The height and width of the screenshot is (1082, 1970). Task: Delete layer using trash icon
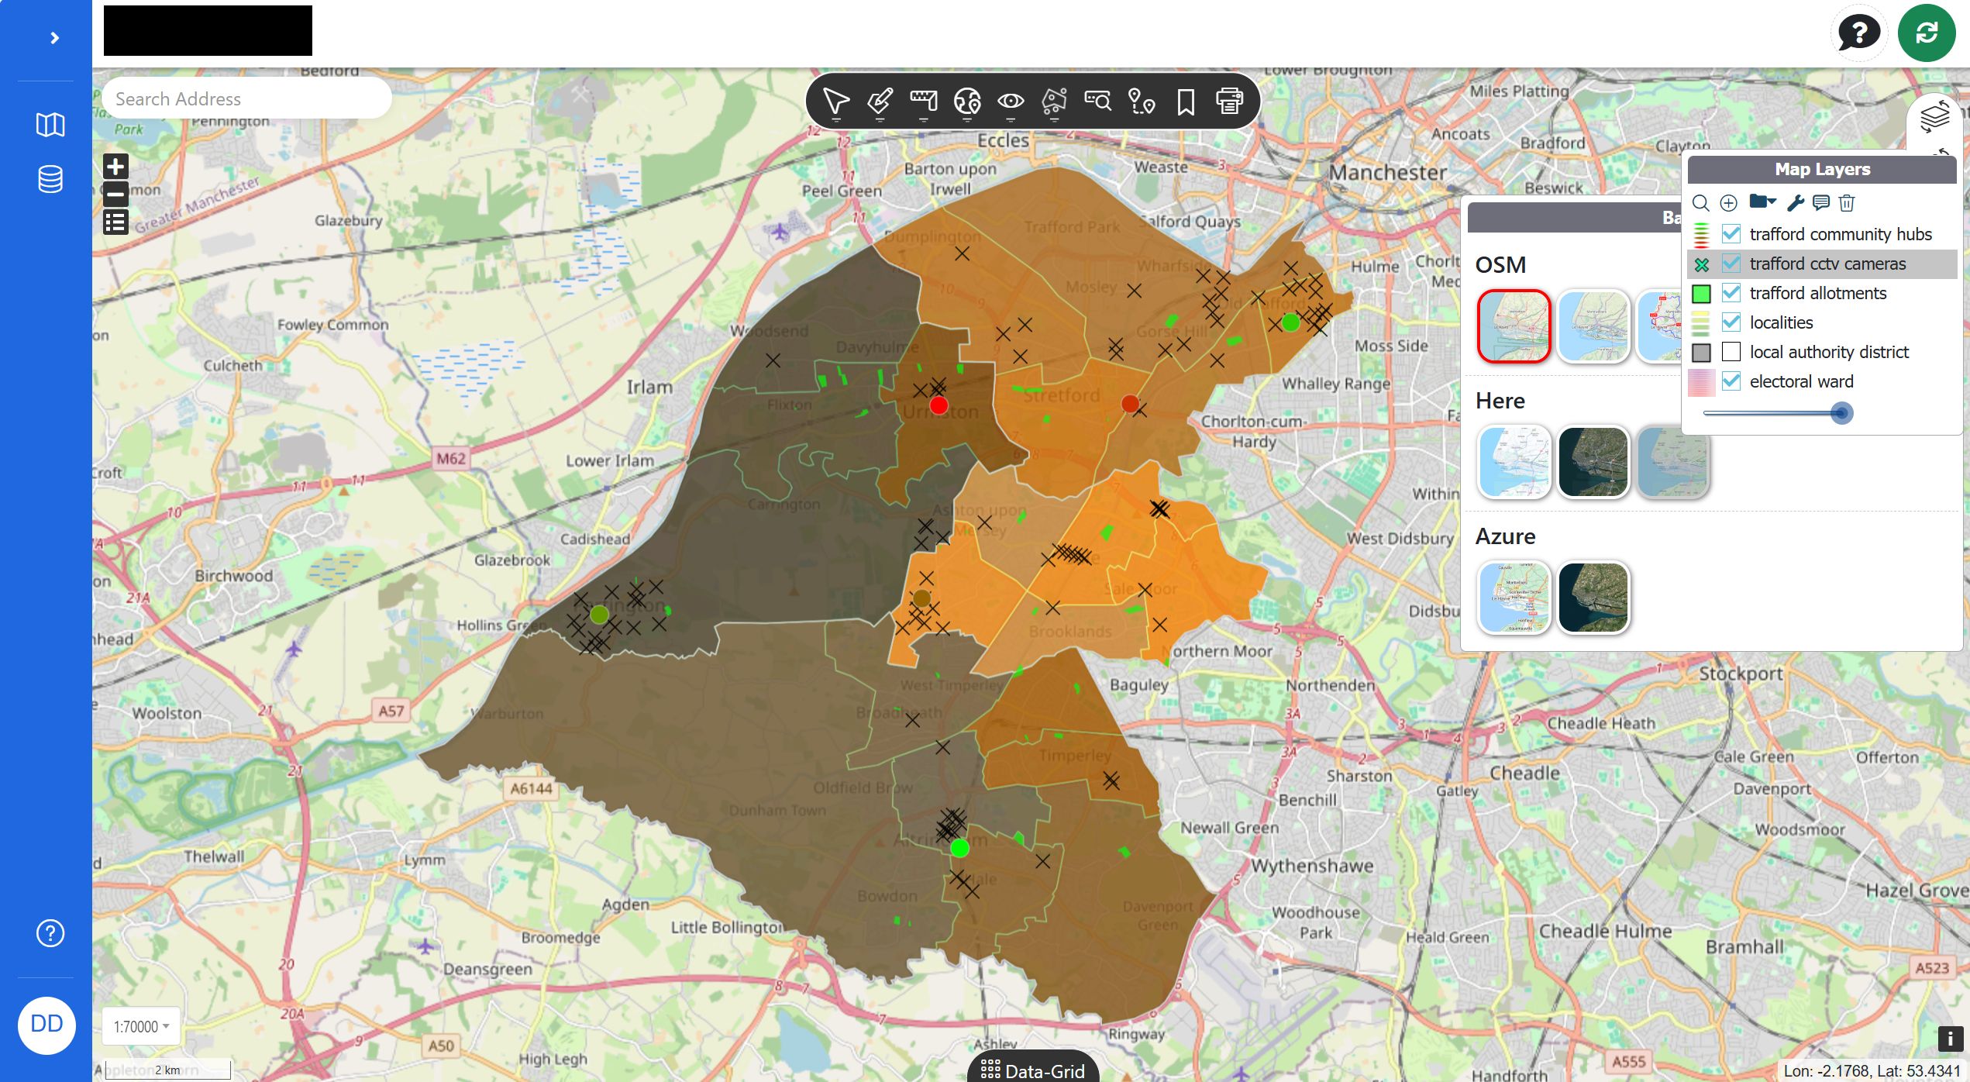pos(1847,203)
